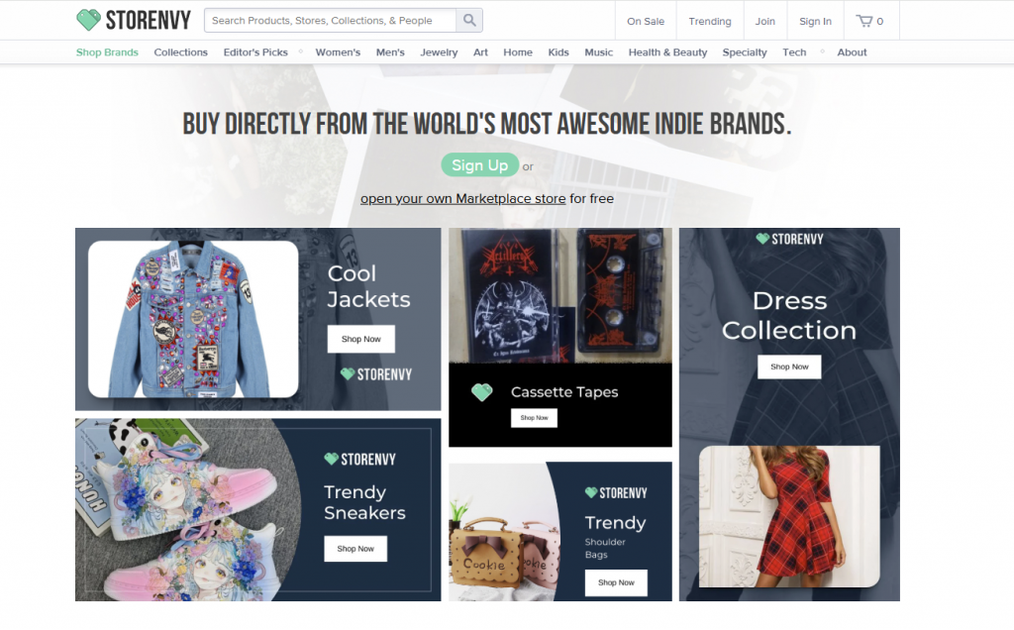Click the anime sneakers photo
Image resolution: width=1014 pixels, height=630 pixels.
coord(187,510)
